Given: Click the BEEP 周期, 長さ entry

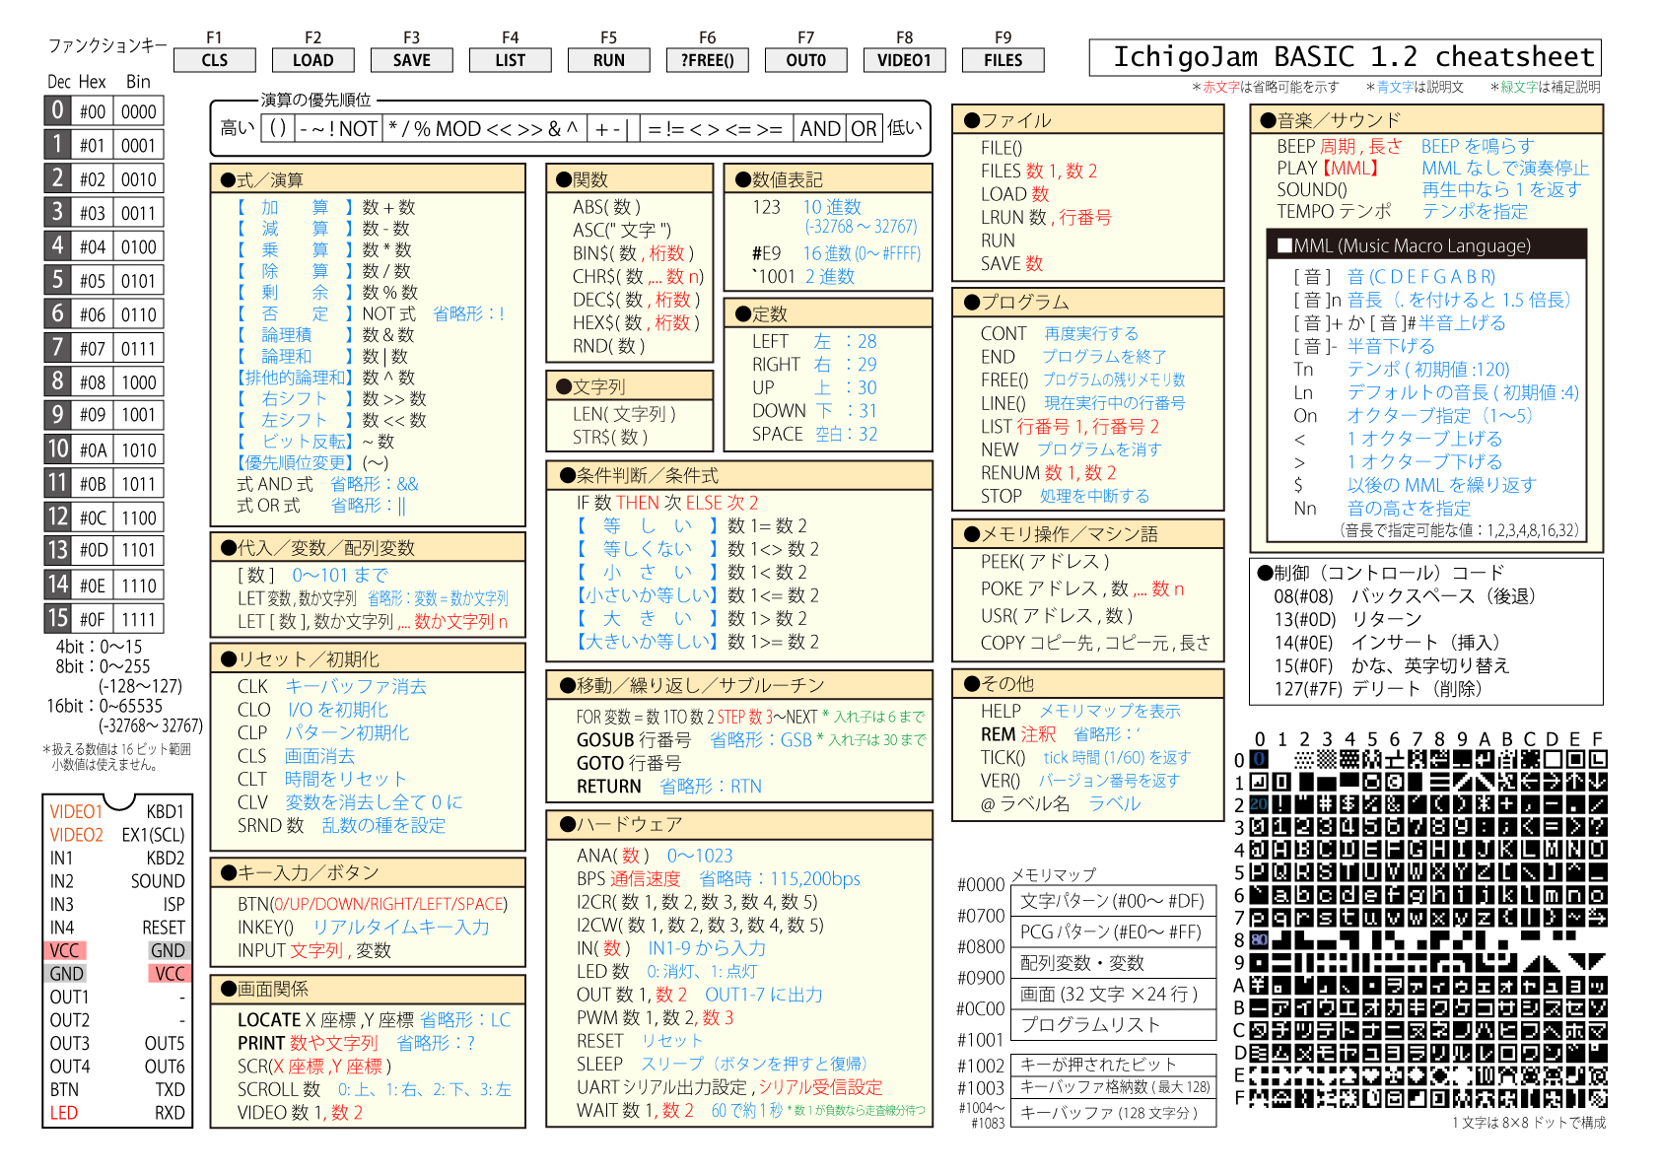Looking at the screenshot, I should point(1340,146).
